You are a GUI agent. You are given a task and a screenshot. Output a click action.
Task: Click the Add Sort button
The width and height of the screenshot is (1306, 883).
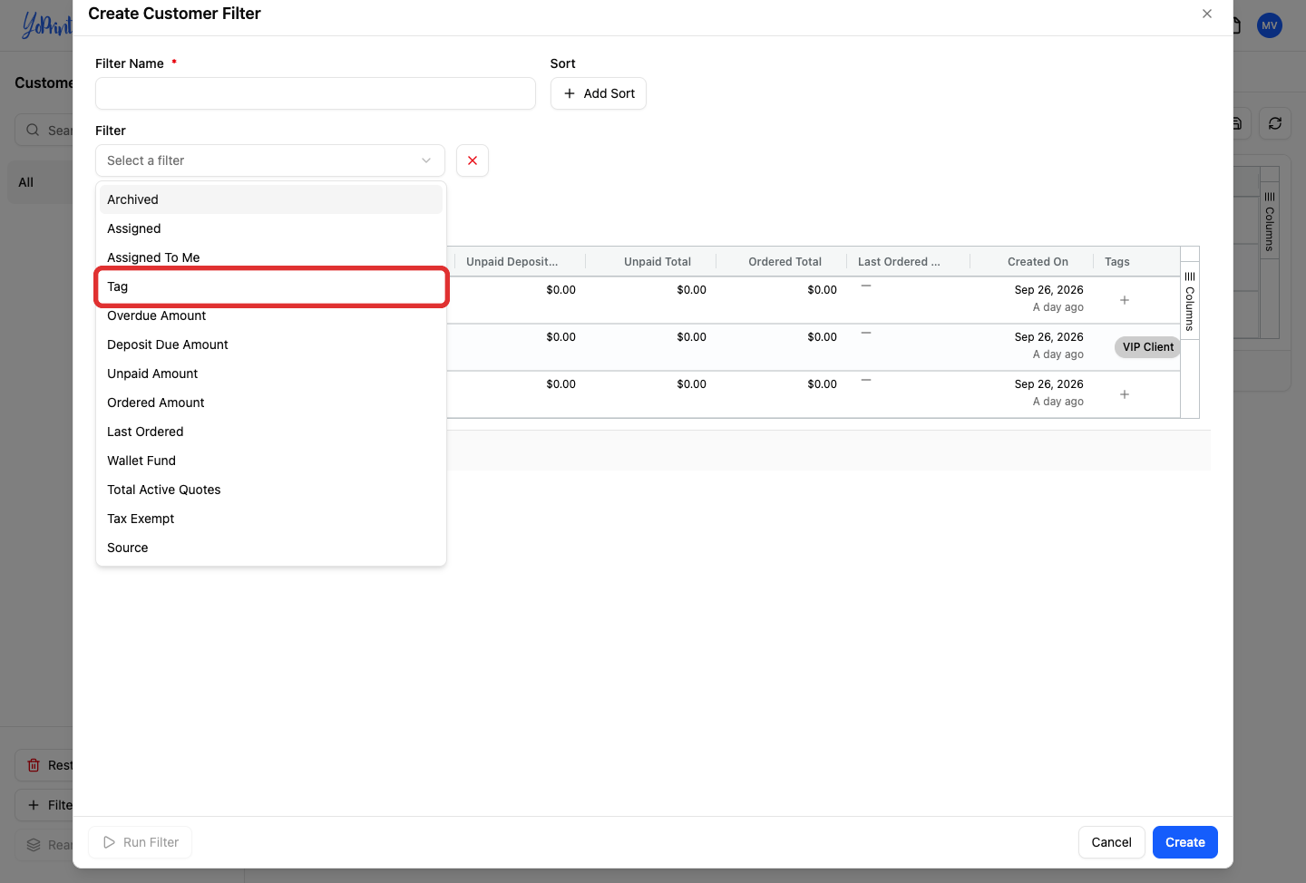[599, 93]
